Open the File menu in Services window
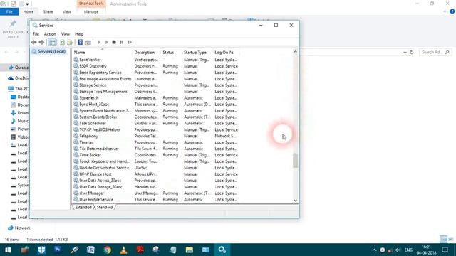Viewport: 456px width, 256px height. click(36, 34)
